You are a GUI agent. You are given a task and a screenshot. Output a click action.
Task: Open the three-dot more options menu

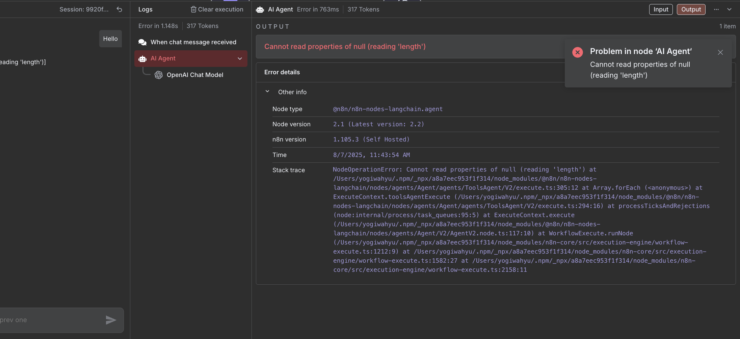[716, 9]
